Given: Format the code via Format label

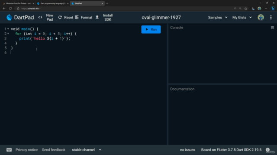Looking at the screenshot, I should (x=87, y=18).
